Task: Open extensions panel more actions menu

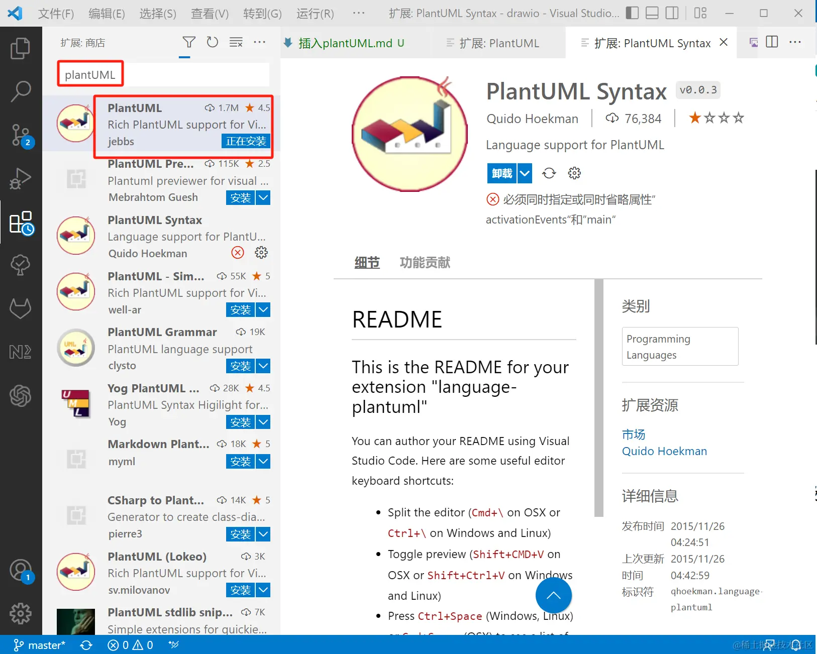Action: [260, 42]
